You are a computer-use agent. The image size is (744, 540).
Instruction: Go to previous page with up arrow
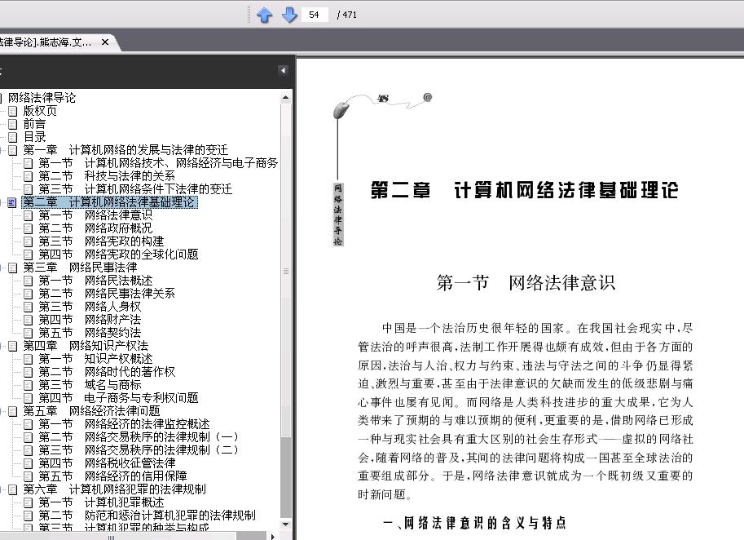tap(264, 15)
